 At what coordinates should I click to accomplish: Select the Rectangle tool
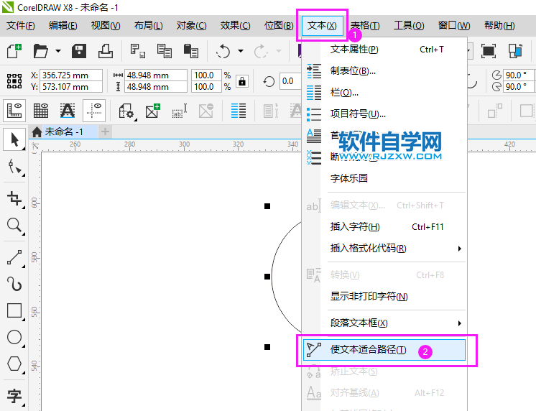point(14,310)
